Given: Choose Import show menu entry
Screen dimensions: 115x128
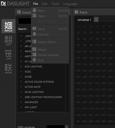Looking at the screenshot, I should coord(50,42).
